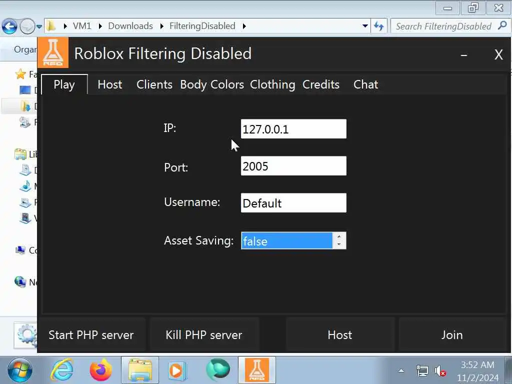
Task: Click network status tray icon
Action: tap(422, 371)
